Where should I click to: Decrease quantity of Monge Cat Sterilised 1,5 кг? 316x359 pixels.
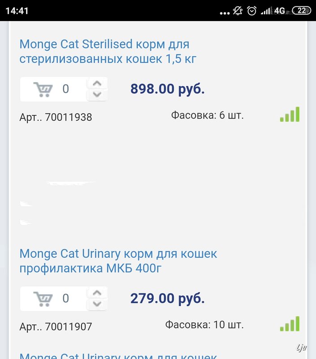tap(97, 94)
